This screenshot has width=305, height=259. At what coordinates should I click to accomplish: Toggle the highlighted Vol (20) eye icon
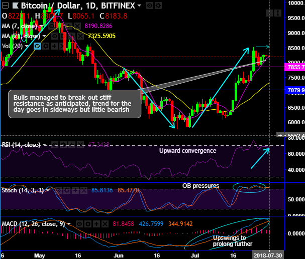pyautogui.click(x=37, y=46)
